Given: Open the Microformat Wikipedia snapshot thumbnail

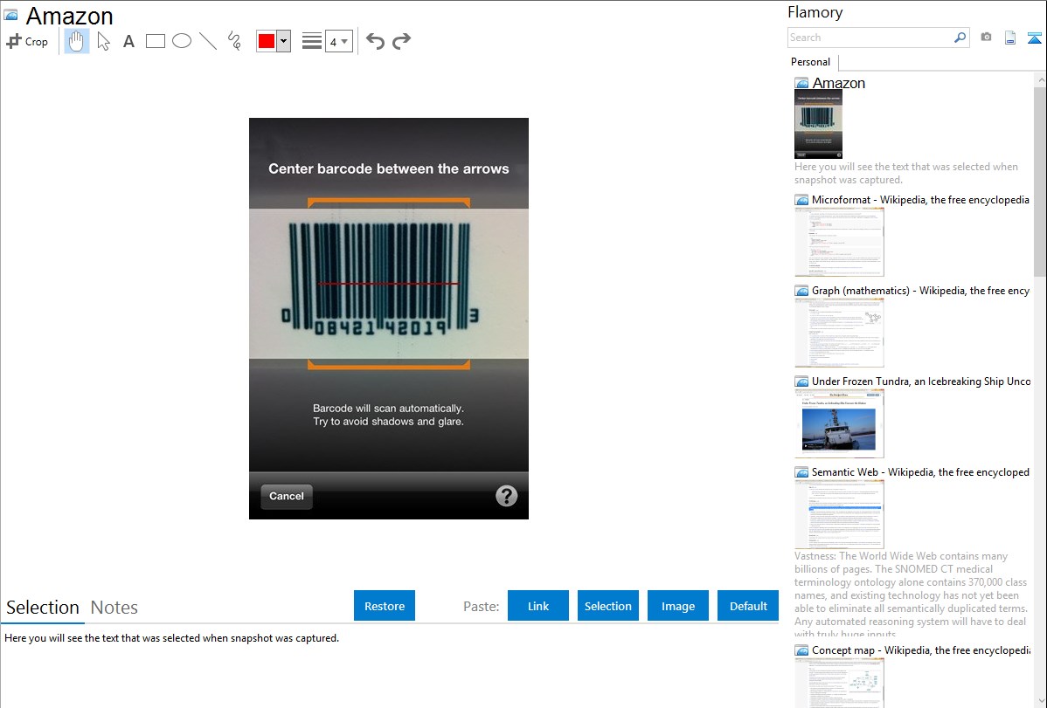Looking at the screenshot, I should 839,242.
